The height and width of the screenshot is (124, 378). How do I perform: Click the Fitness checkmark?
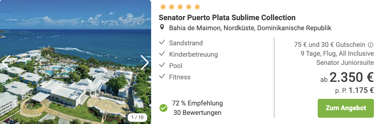pyautogui.click(x=162, y=77)
